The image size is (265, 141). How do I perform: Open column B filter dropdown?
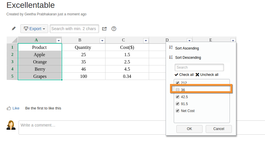pyautogui.click(x=102, y=41)
